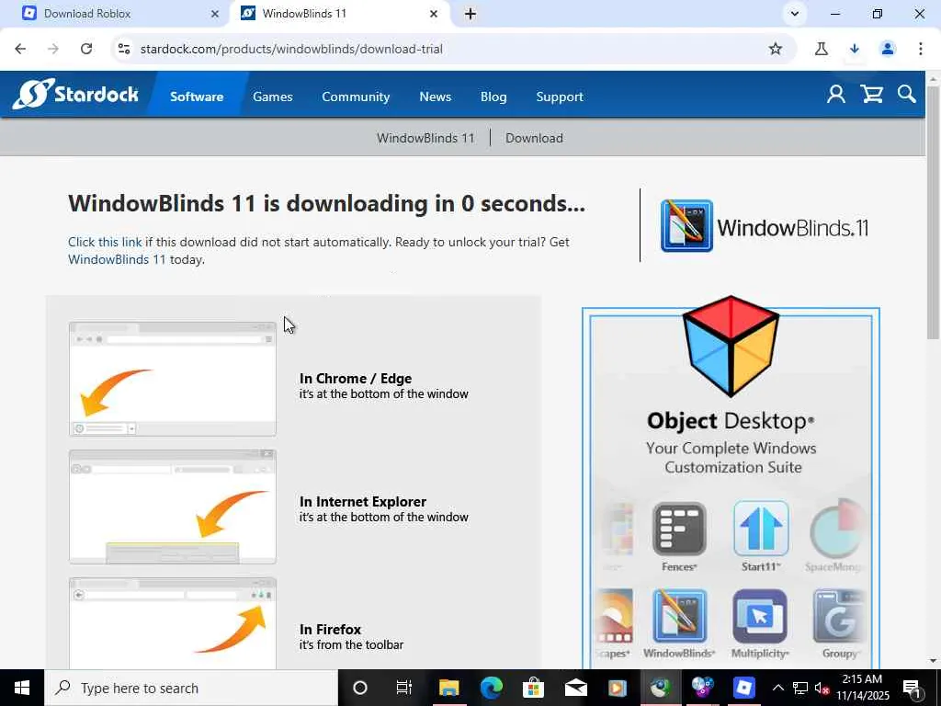This screenshot has height=706, width=941.
Task: Click the taskbar search box
Action: point(191,688)
